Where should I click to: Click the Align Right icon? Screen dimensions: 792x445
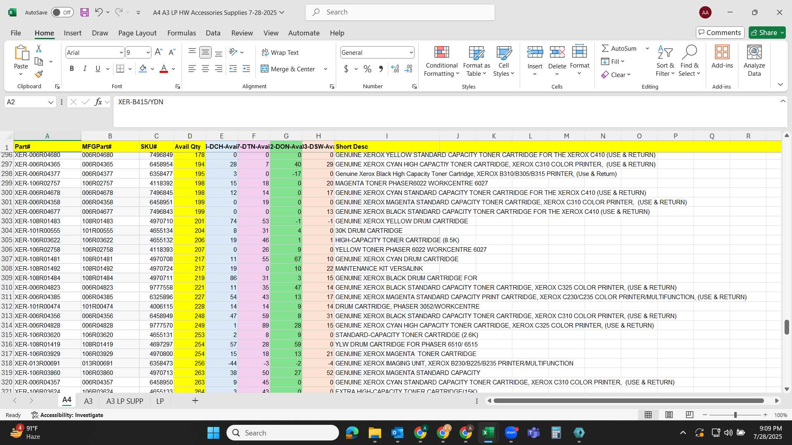tap(219, 69)
